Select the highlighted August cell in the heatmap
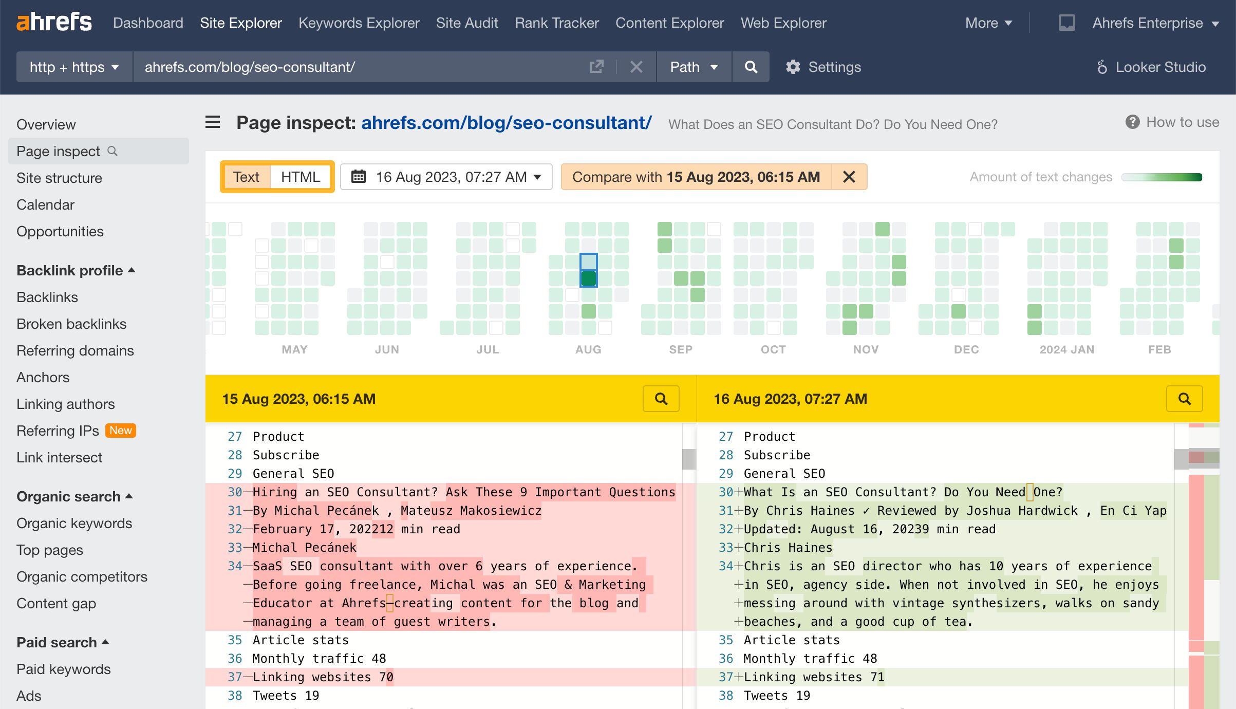The height and width of the screenshot is (709, 1236). pyautogui.click(x=588, y=278)
